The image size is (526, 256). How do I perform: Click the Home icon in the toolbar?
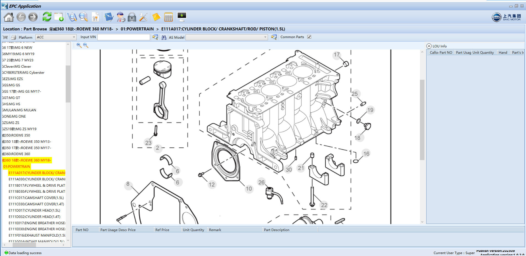click(x=9, y=17)
